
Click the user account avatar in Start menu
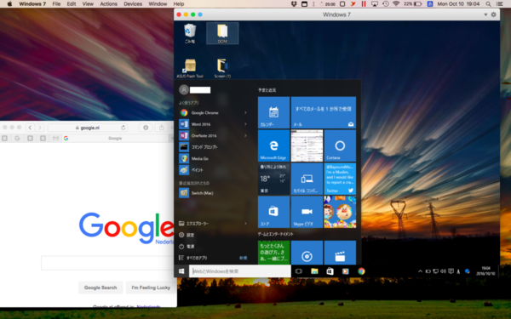point(184,89)
